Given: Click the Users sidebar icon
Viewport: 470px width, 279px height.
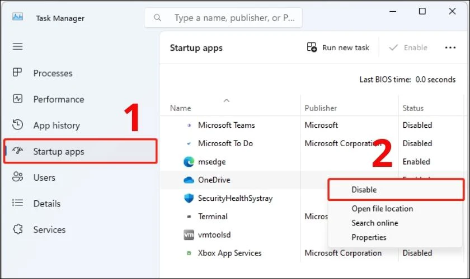Looking at the screenshot, I should (17, 177).
